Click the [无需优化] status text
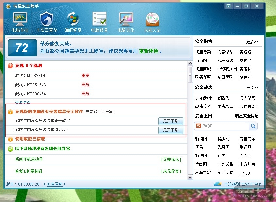 pyautogui.click(x=171, y=160)
